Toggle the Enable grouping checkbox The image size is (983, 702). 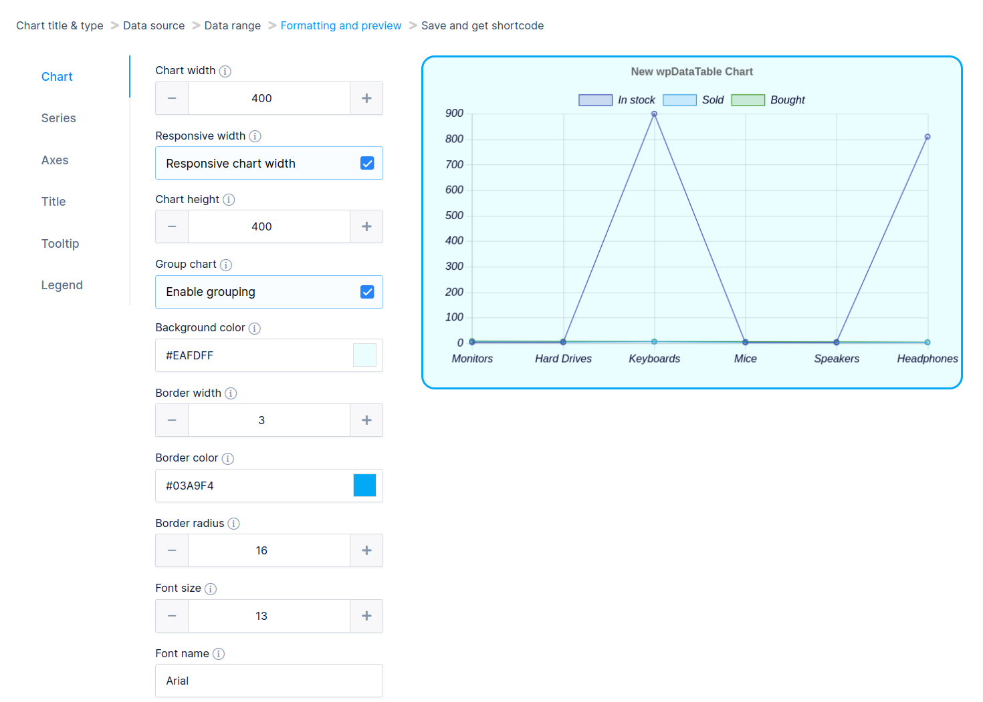(367, 292)
